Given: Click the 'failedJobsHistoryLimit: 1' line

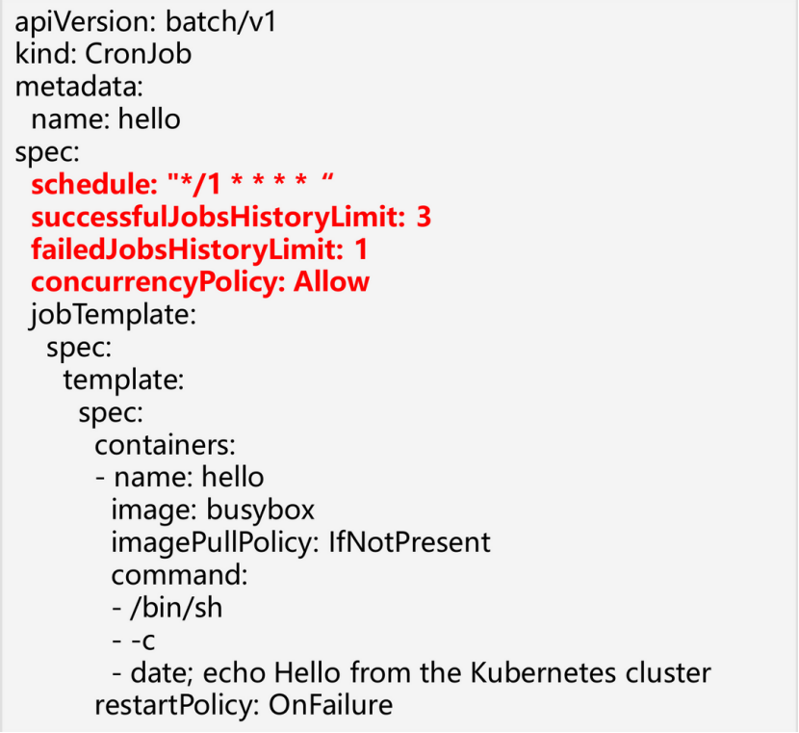Looking at the screenshot, I should (x=199, y=249).
